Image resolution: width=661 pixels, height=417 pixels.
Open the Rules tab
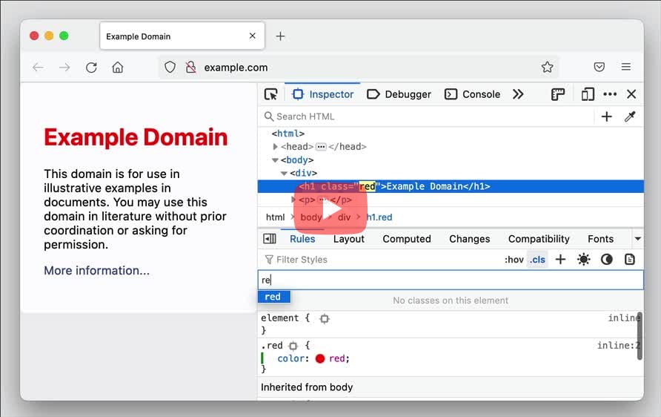302,239
